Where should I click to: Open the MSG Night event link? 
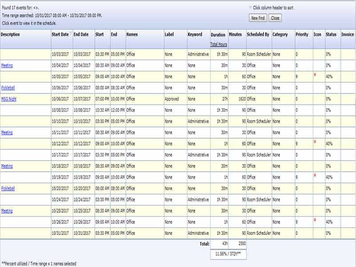pyautogui.click(x=8, y=99)
